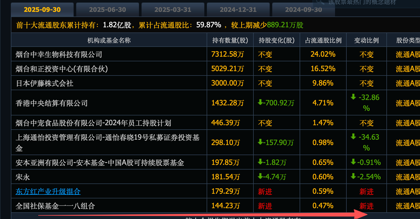Click the 4.71% float ratio cell
The image size is (420, 219).
pyautogui.click(x=323, y=103)
